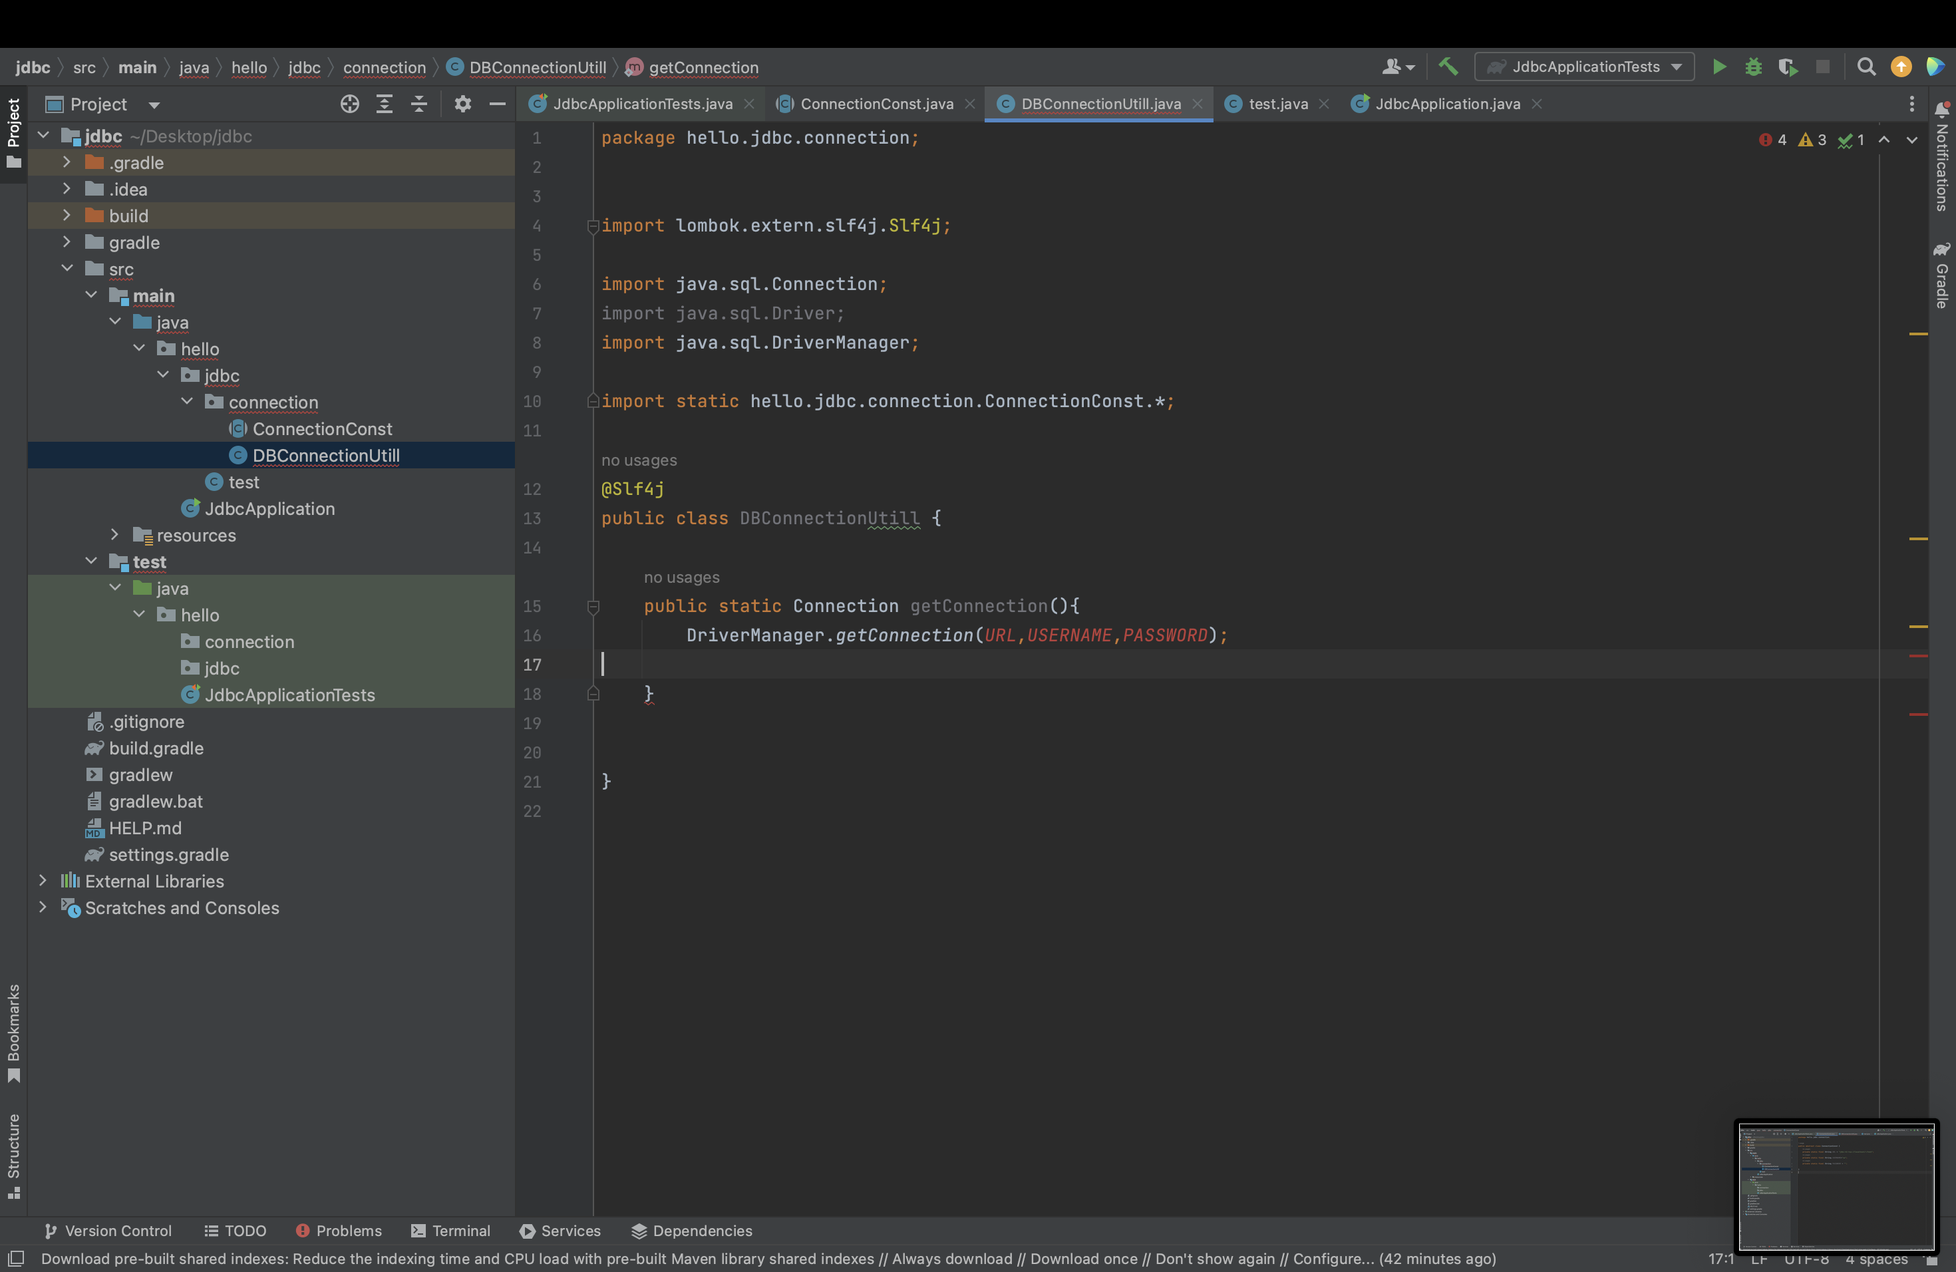This screenshot has height=1272, width=1956.
Task: Open Search Everywhere magnifier icon
Action: tap(1866, 67)
